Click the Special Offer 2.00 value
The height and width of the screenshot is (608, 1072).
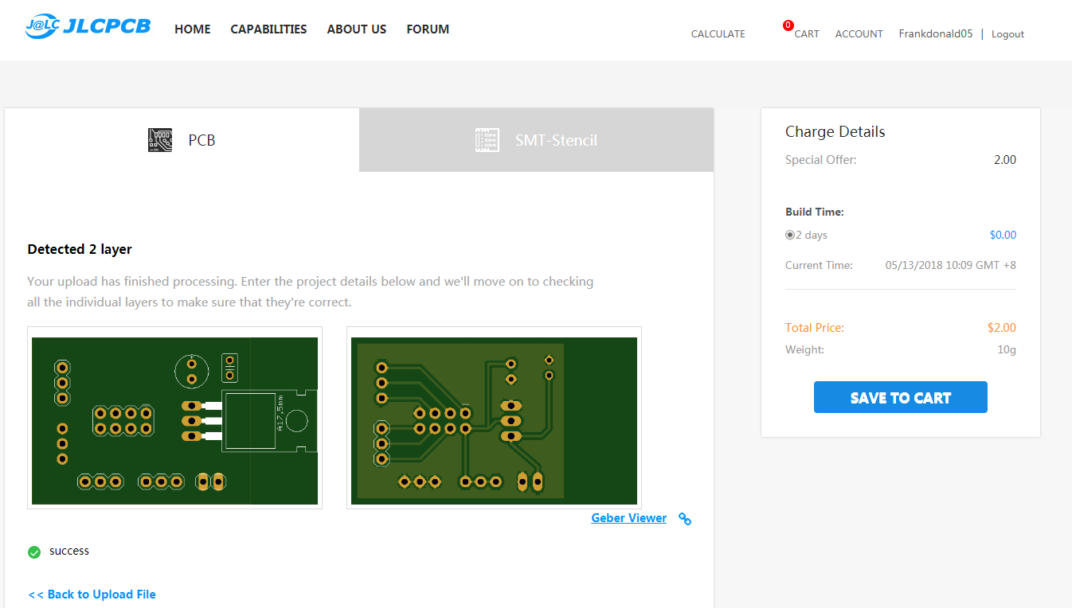pos(1005,160)
